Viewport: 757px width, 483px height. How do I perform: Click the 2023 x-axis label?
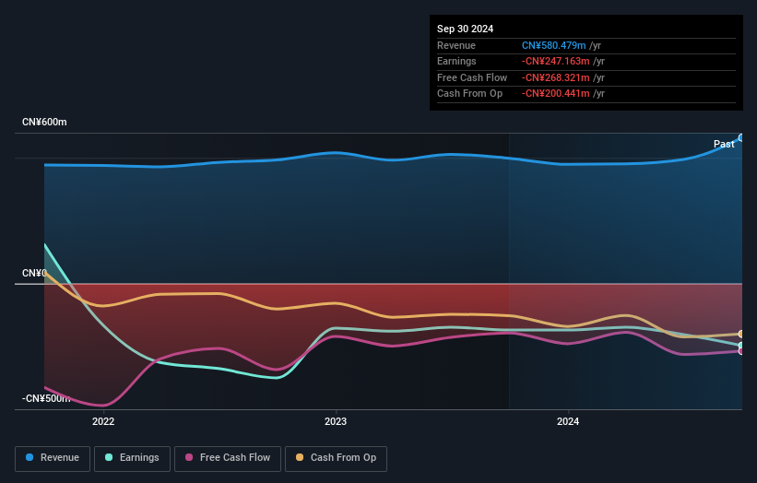336,422
